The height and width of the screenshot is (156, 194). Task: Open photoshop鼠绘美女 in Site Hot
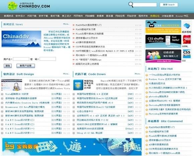coord(159,96)
